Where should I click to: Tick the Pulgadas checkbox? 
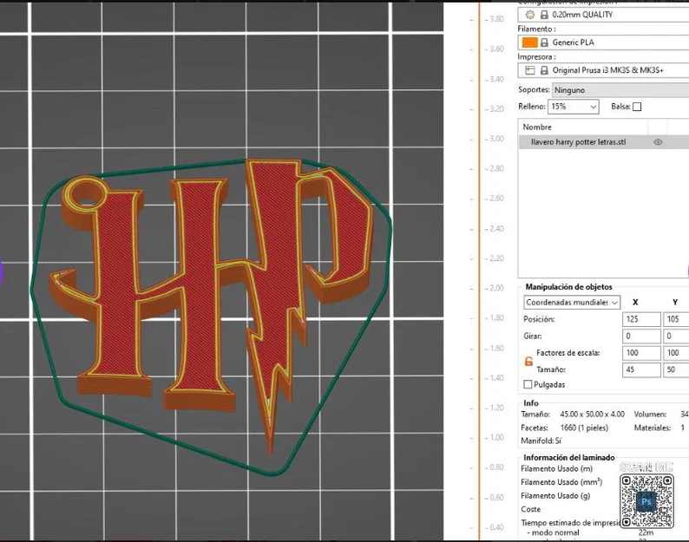[x=528, y=384]
